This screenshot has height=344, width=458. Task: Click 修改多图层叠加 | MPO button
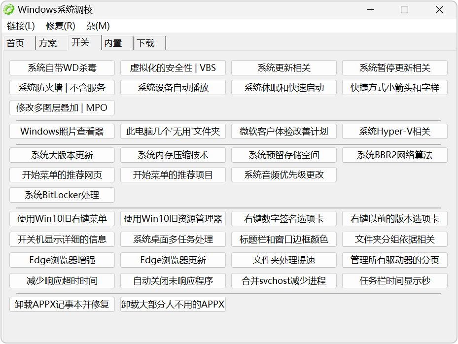tap(62, 108)
